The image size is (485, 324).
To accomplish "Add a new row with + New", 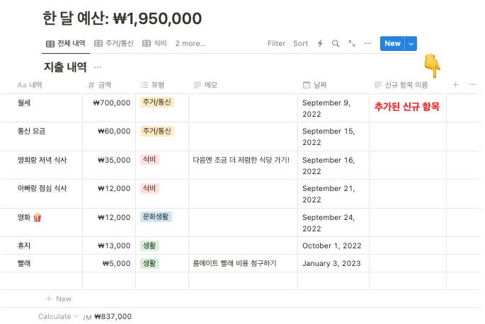I will tap(59, 299).
